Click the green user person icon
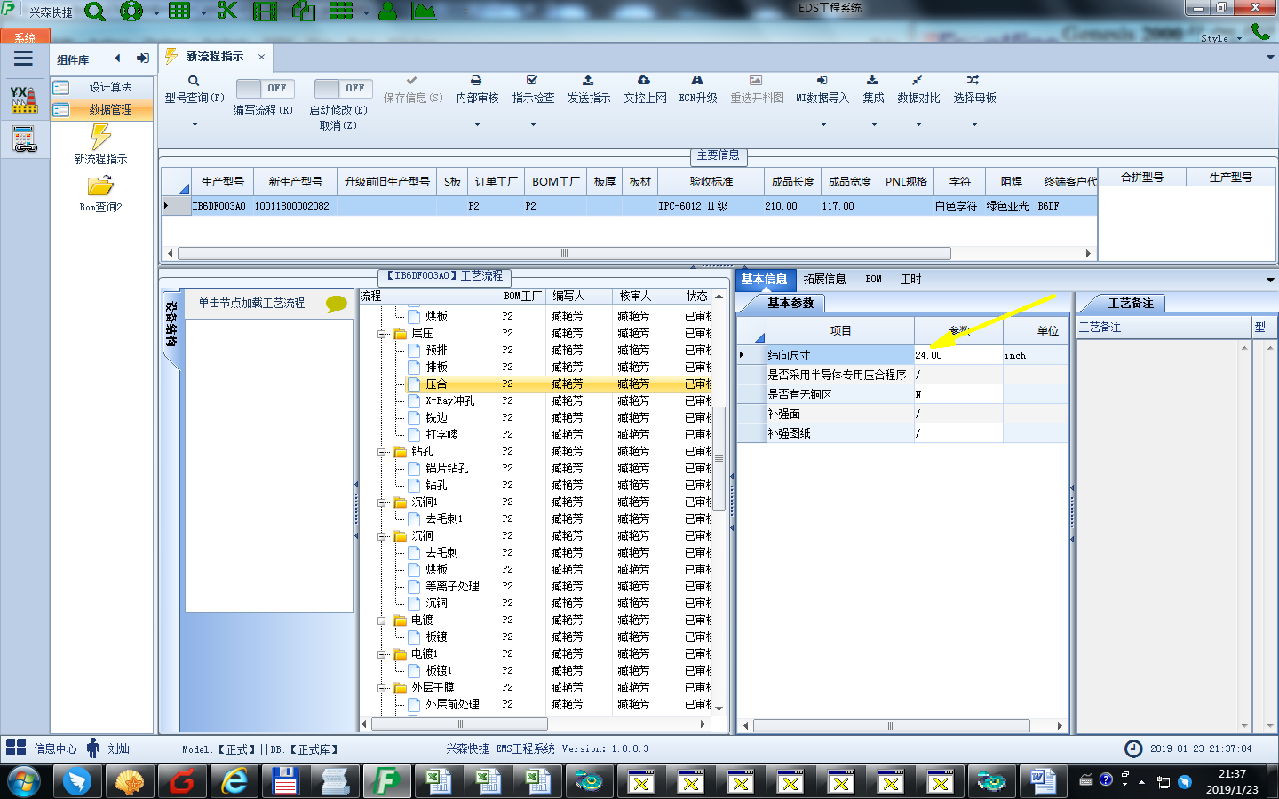The width and height of the screenshot is (1279, 799). coord(387,12)
